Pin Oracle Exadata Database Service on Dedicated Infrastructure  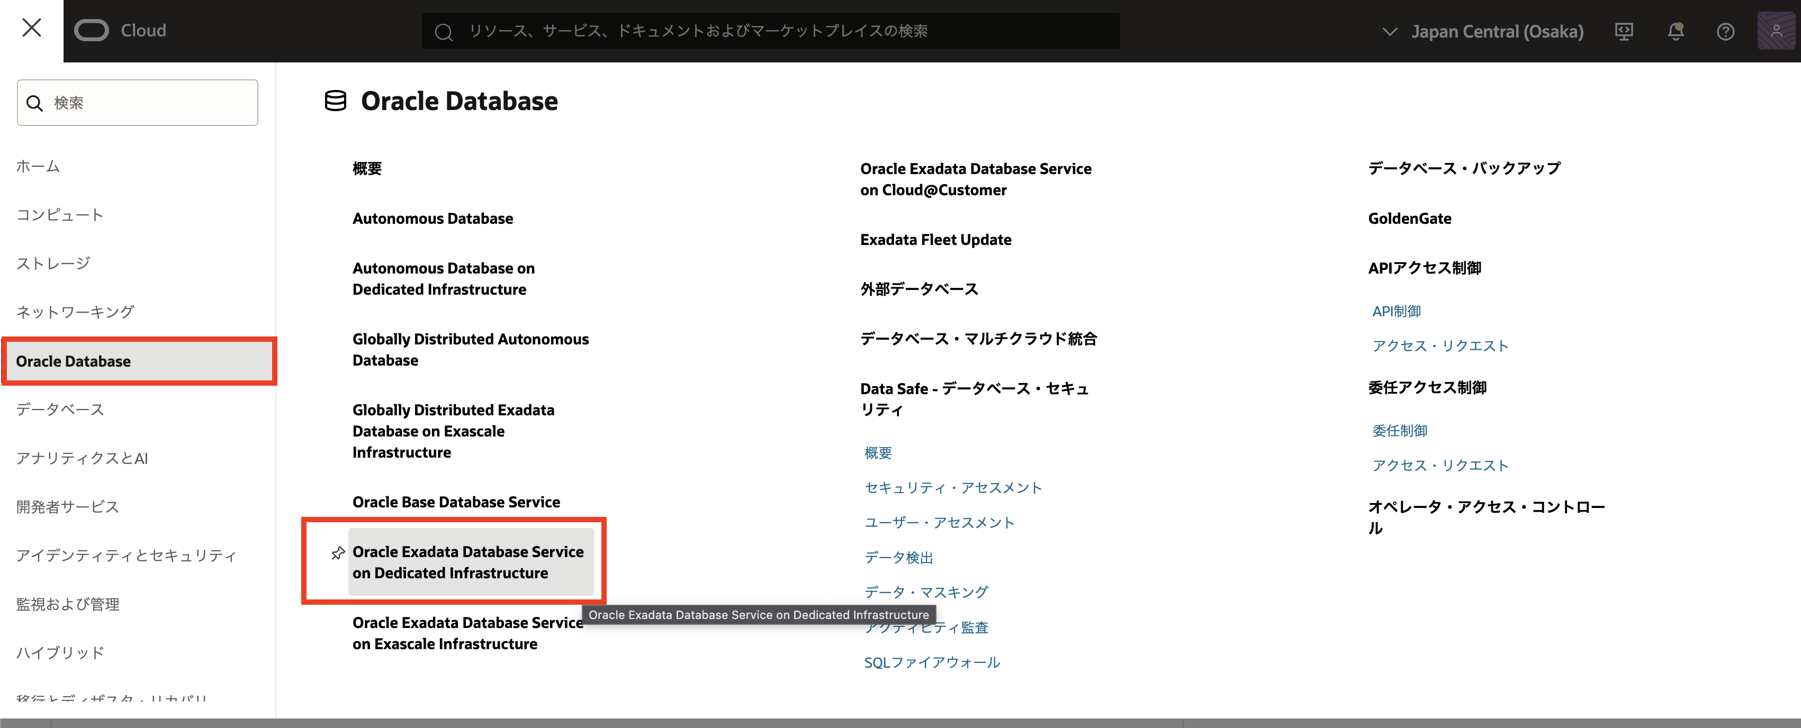338,553
